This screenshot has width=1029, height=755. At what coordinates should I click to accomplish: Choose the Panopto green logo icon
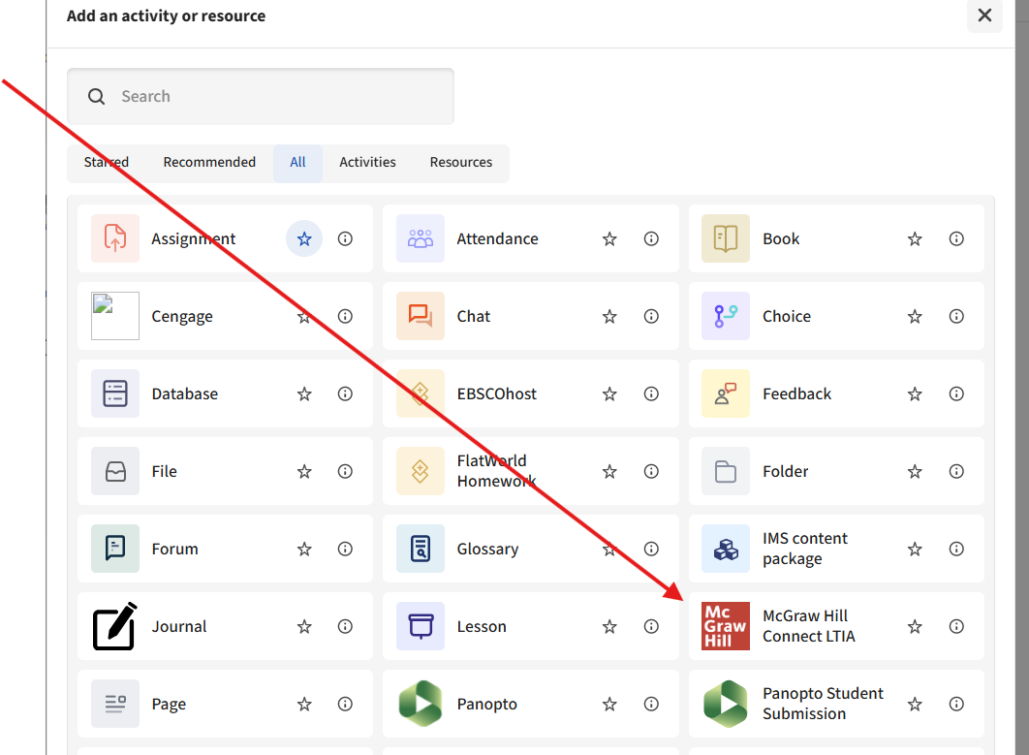[421, 704]
